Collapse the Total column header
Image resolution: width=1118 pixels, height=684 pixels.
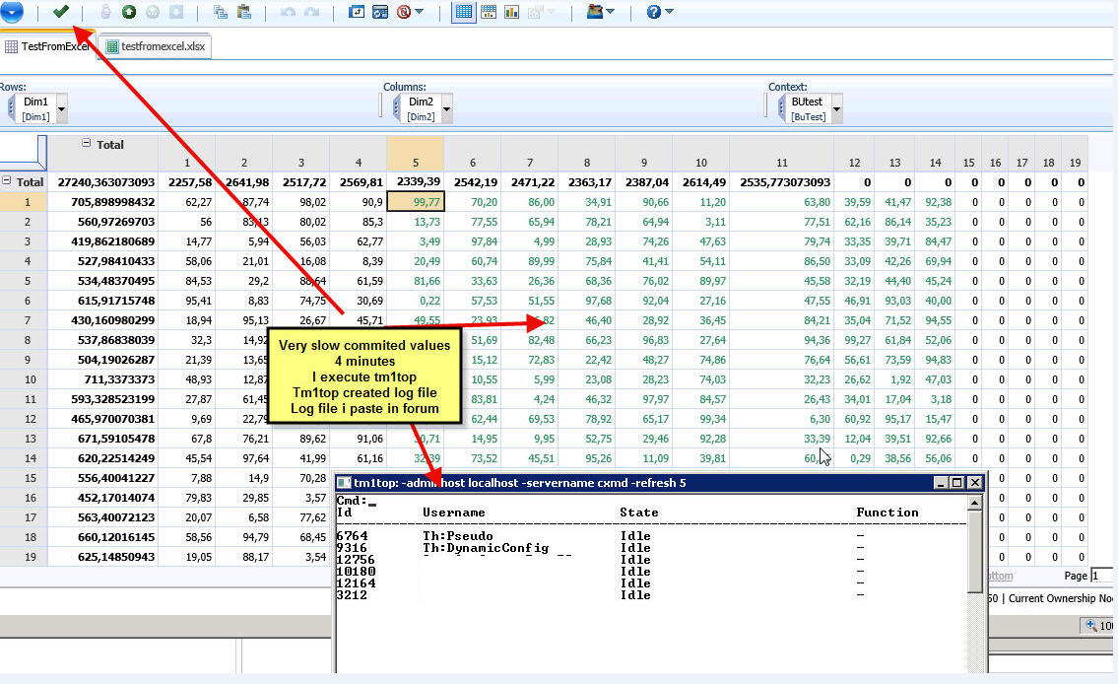[x=86, y=144]
